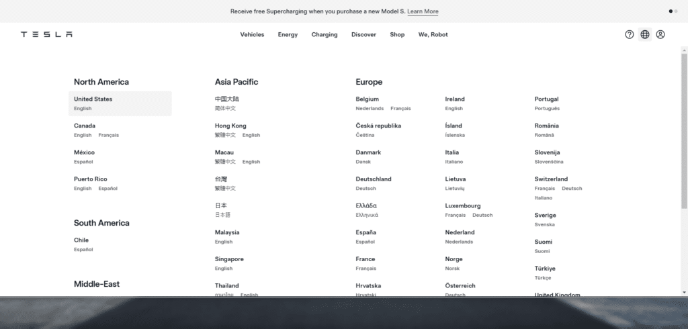Click the scrollbar down arrow
The height and width of the screenshot is (329, 688).
(684, 293)
